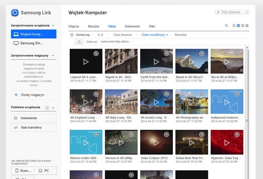Open the Dokument tab
Viewport: 263px width, 179px height.
(x=132, y=26)
